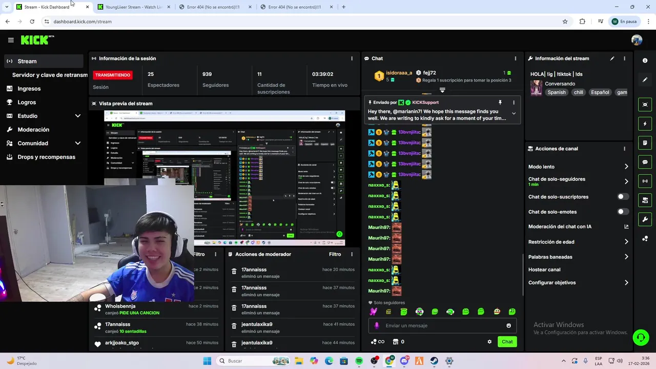This screenshot has width=656, height=369.
Task: Open stream information panel three-dot menu
Action: tap(624, 58)
